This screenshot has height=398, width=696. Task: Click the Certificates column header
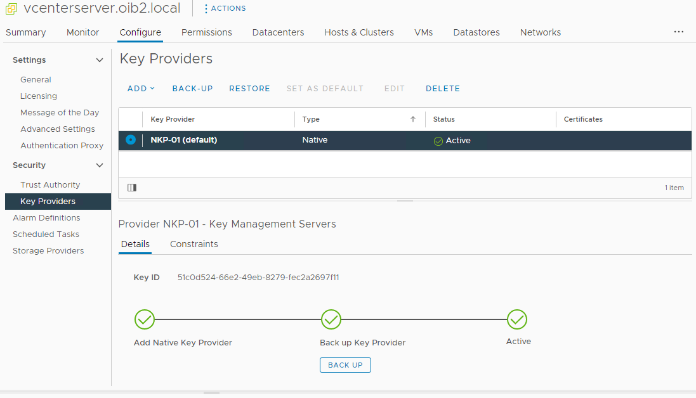583,119
